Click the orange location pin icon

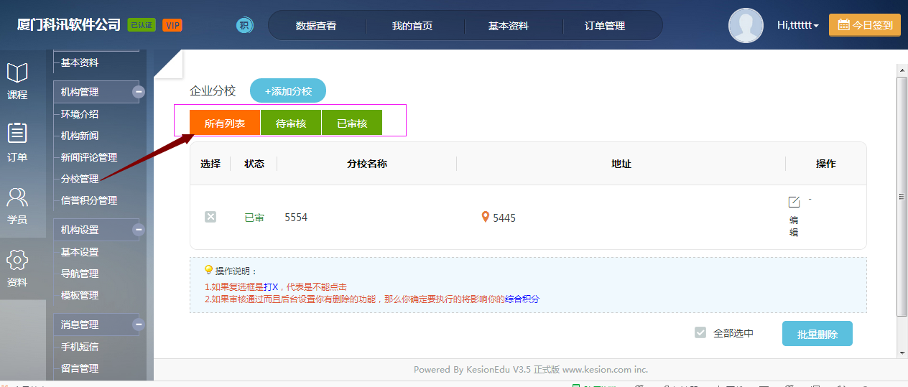pyautogui.click(x=486, y=217)
